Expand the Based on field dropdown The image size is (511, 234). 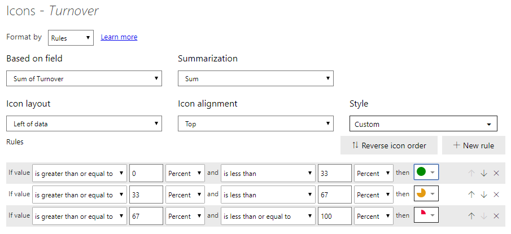84,78
